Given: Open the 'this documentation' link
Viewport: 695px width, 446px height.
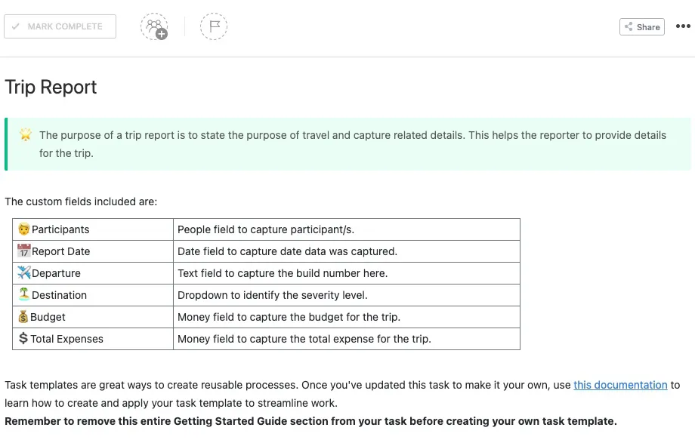Looking at the screenshot, I should [x=620, y=385].
